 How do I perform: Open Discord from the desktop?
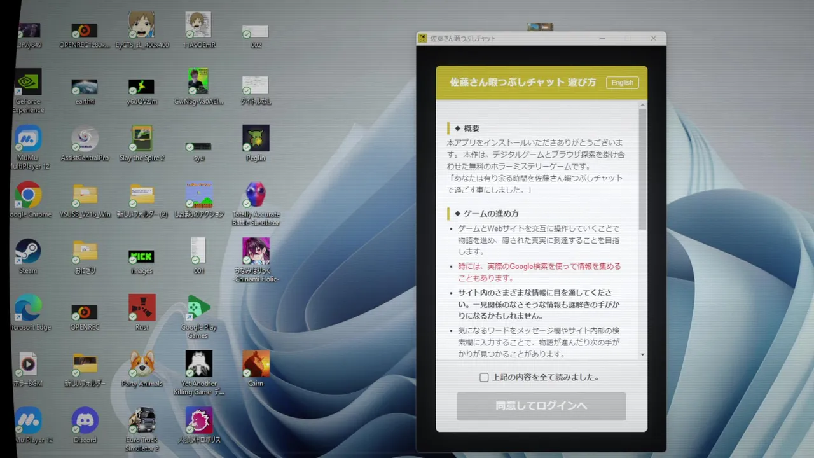click(x=85, y=421)
